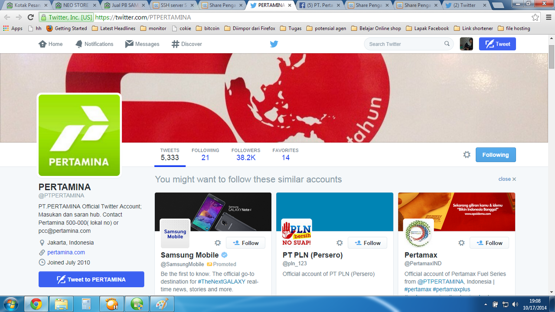555x312 pixels.
Task: View the Following 21 list
Action: coord(206,155)
